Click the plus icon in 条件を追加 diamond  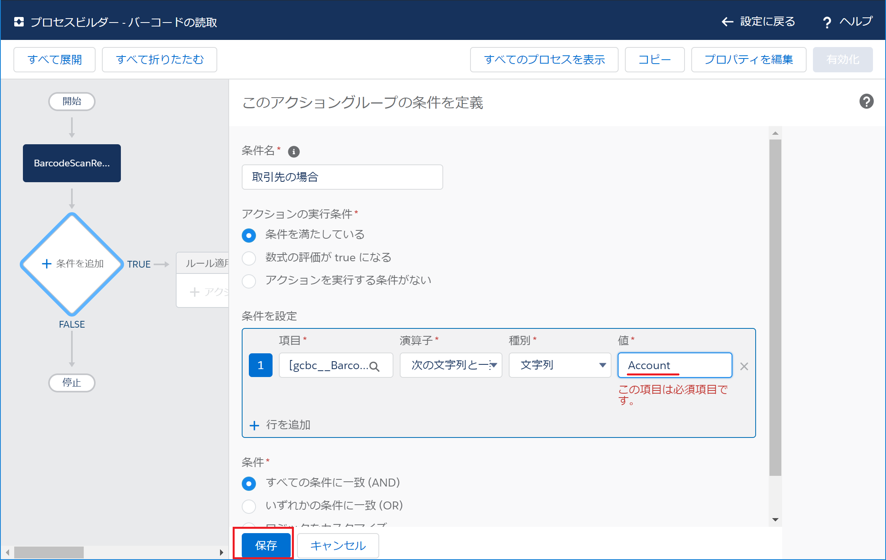pyautogui.click(x=47, y=264)
